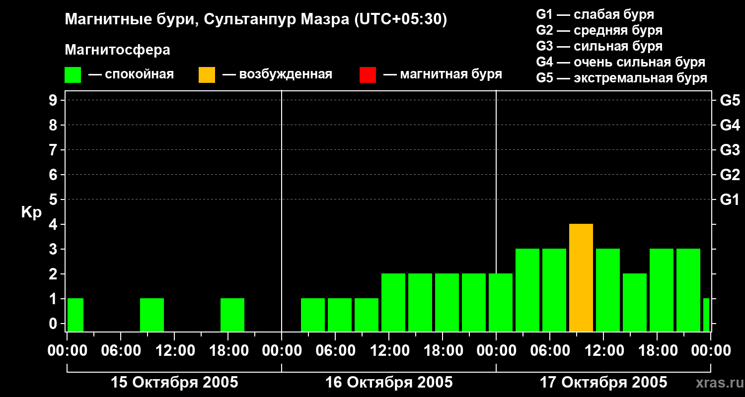Click the 'G2' label on the right axis
This screenshot has height=397, width=745.
coord(730,175)
